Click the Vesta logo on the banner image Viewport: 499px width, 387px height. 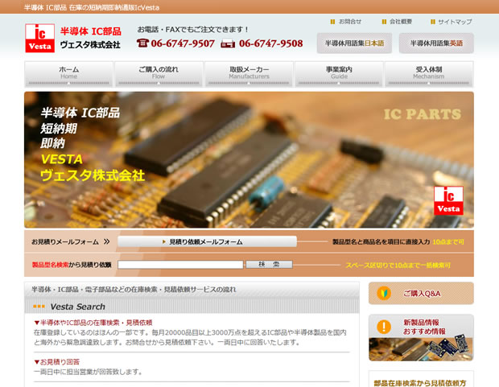pos(448,200)
